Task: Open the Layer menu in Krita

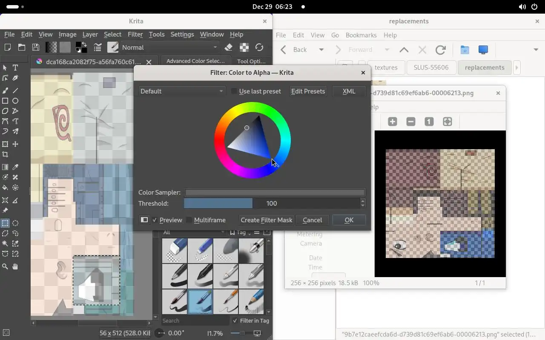Action: tap(90, 34)
